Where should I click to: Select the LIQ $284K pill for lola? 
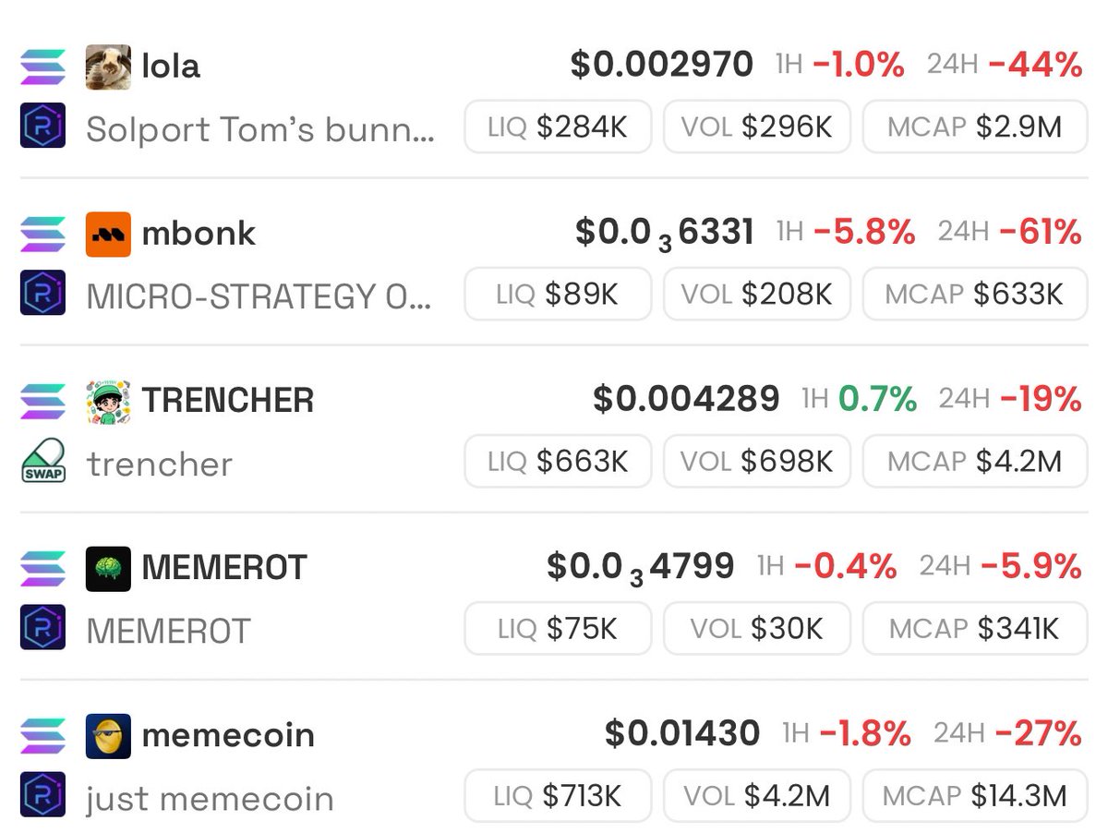pyautogui.click(x=558, y=127)
